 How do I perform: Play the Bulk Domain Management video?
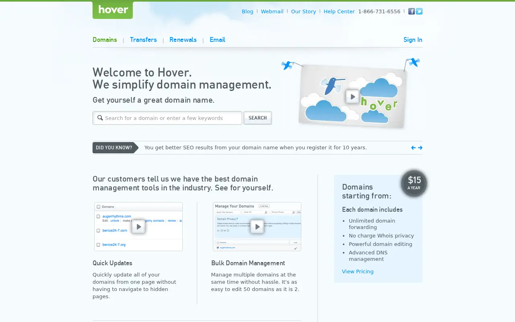257,227
